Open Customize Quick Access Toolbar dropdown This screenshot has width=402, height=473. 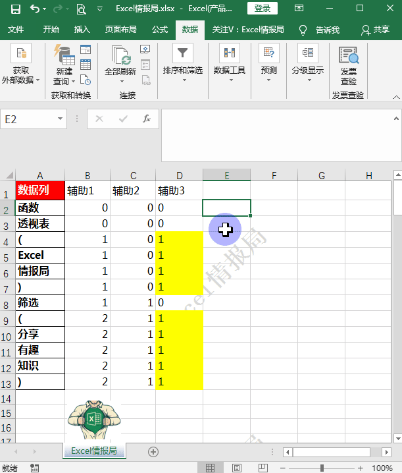coord(100,9)
